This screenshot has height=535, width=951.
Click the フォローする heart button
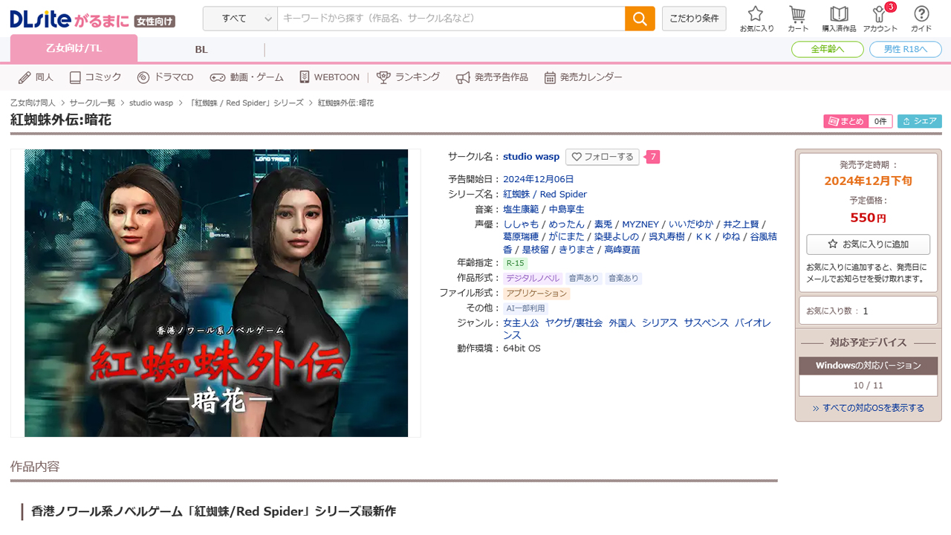[x=603, y=157]
